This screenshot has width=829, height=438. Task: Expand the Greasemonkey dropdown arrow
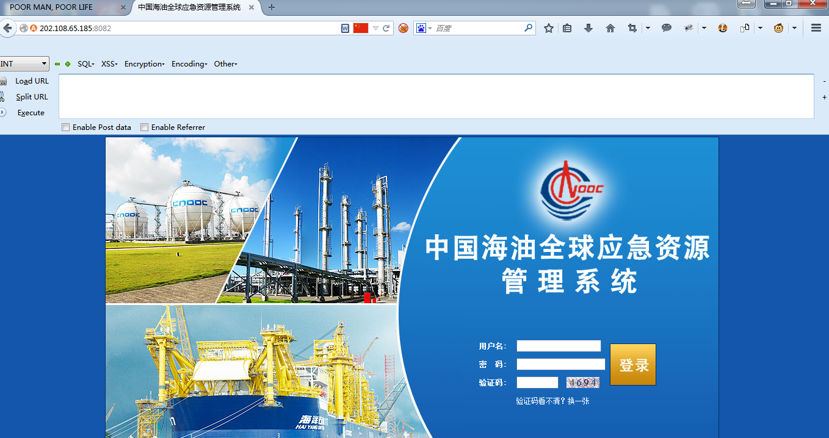coord(794,28)
